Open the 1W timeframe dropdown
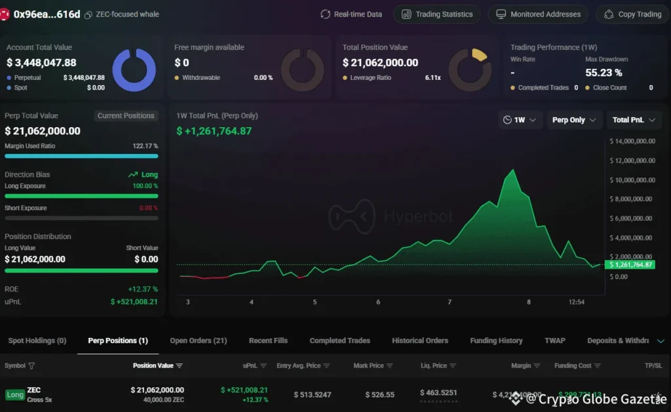 [x=520, y=120]
